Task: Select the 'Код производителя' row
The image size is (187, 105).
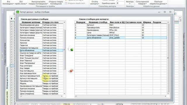Action: [x=41, y=73]
